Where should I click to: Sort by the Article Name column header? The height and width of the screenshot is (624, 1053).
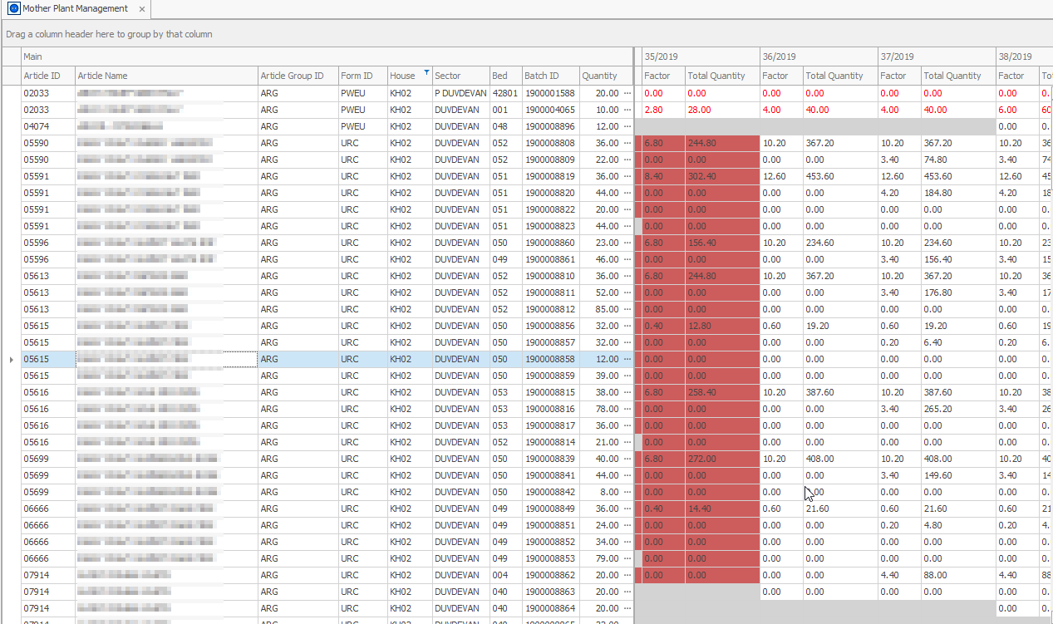pyautogui.click(x=166, y=76)
